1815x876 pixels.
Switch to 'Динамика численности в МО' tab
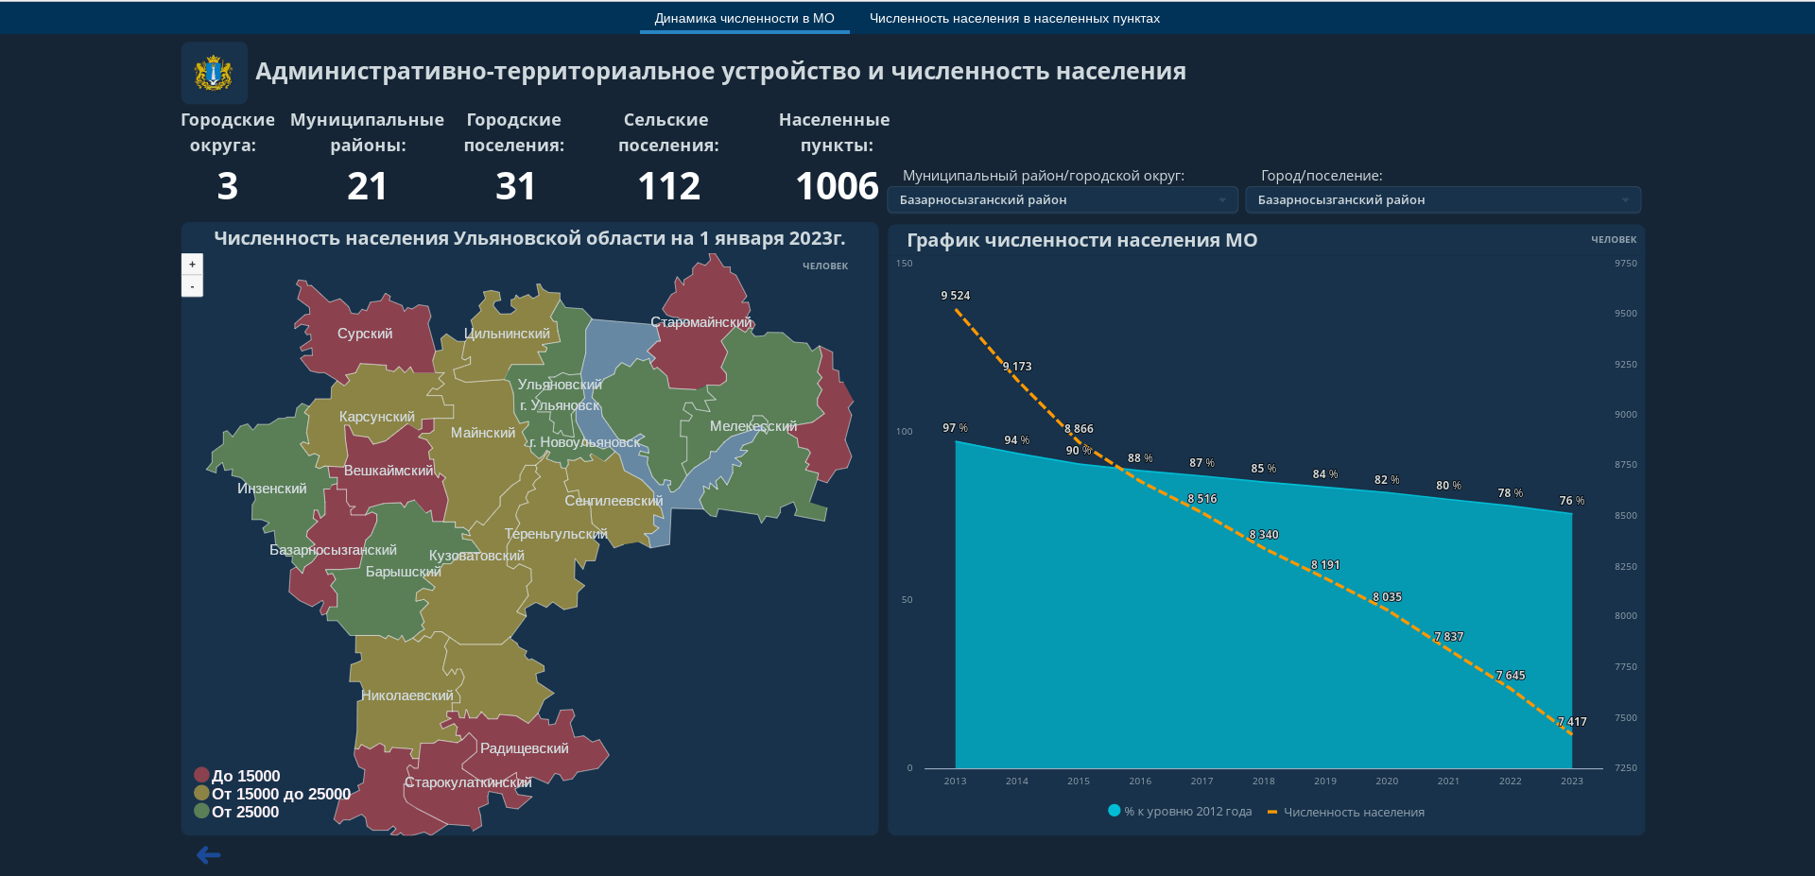[744, 18]
